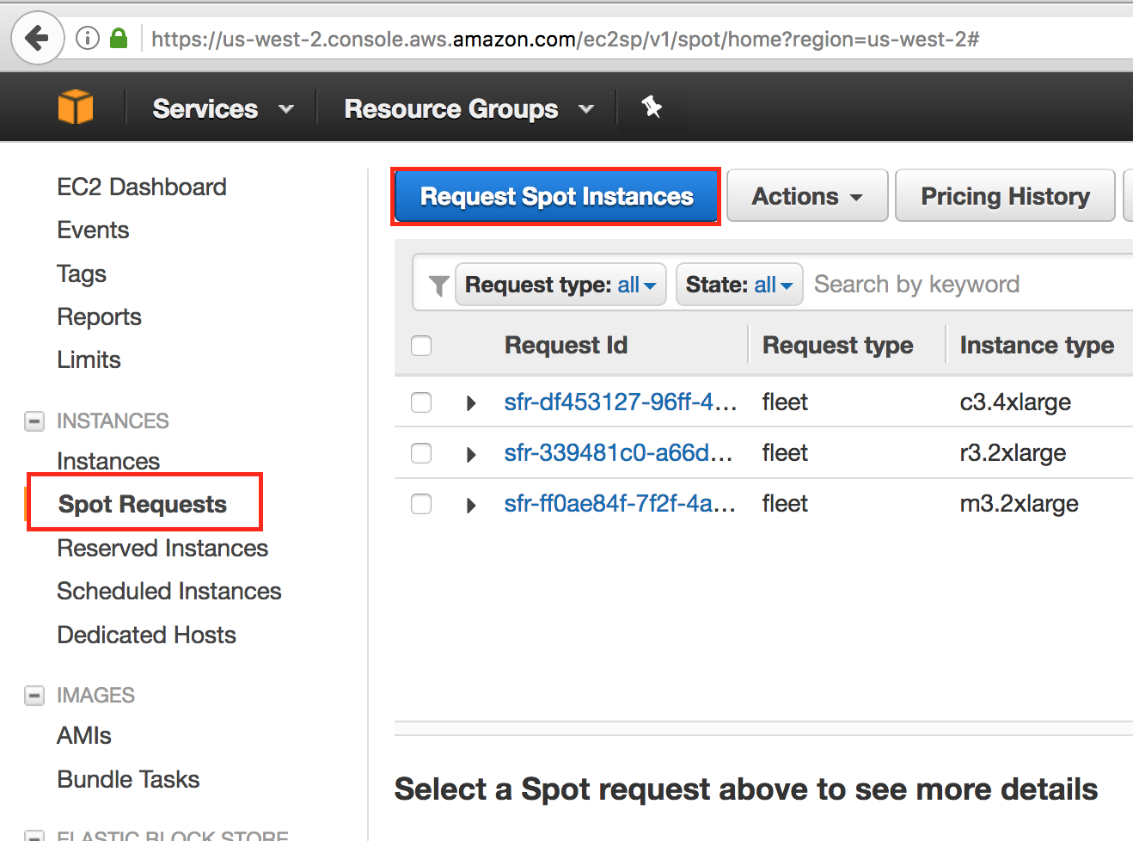Open the Request type filter dropdown
Screen dimensions: 1133x841
pyautogui.click(x=560, y=284)
